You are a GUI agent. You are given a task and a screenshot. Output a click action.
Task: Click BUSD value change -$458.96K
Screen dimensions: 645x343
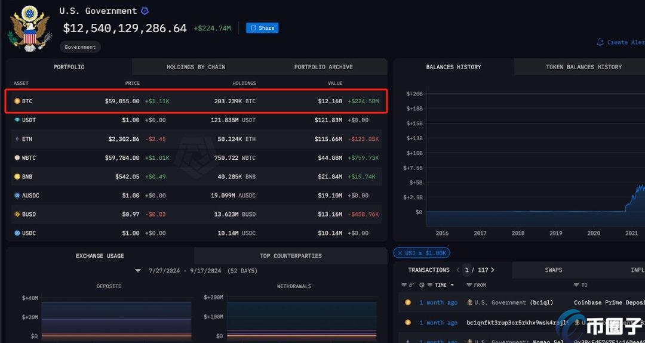pyautogui.click(x=363, y=214)
